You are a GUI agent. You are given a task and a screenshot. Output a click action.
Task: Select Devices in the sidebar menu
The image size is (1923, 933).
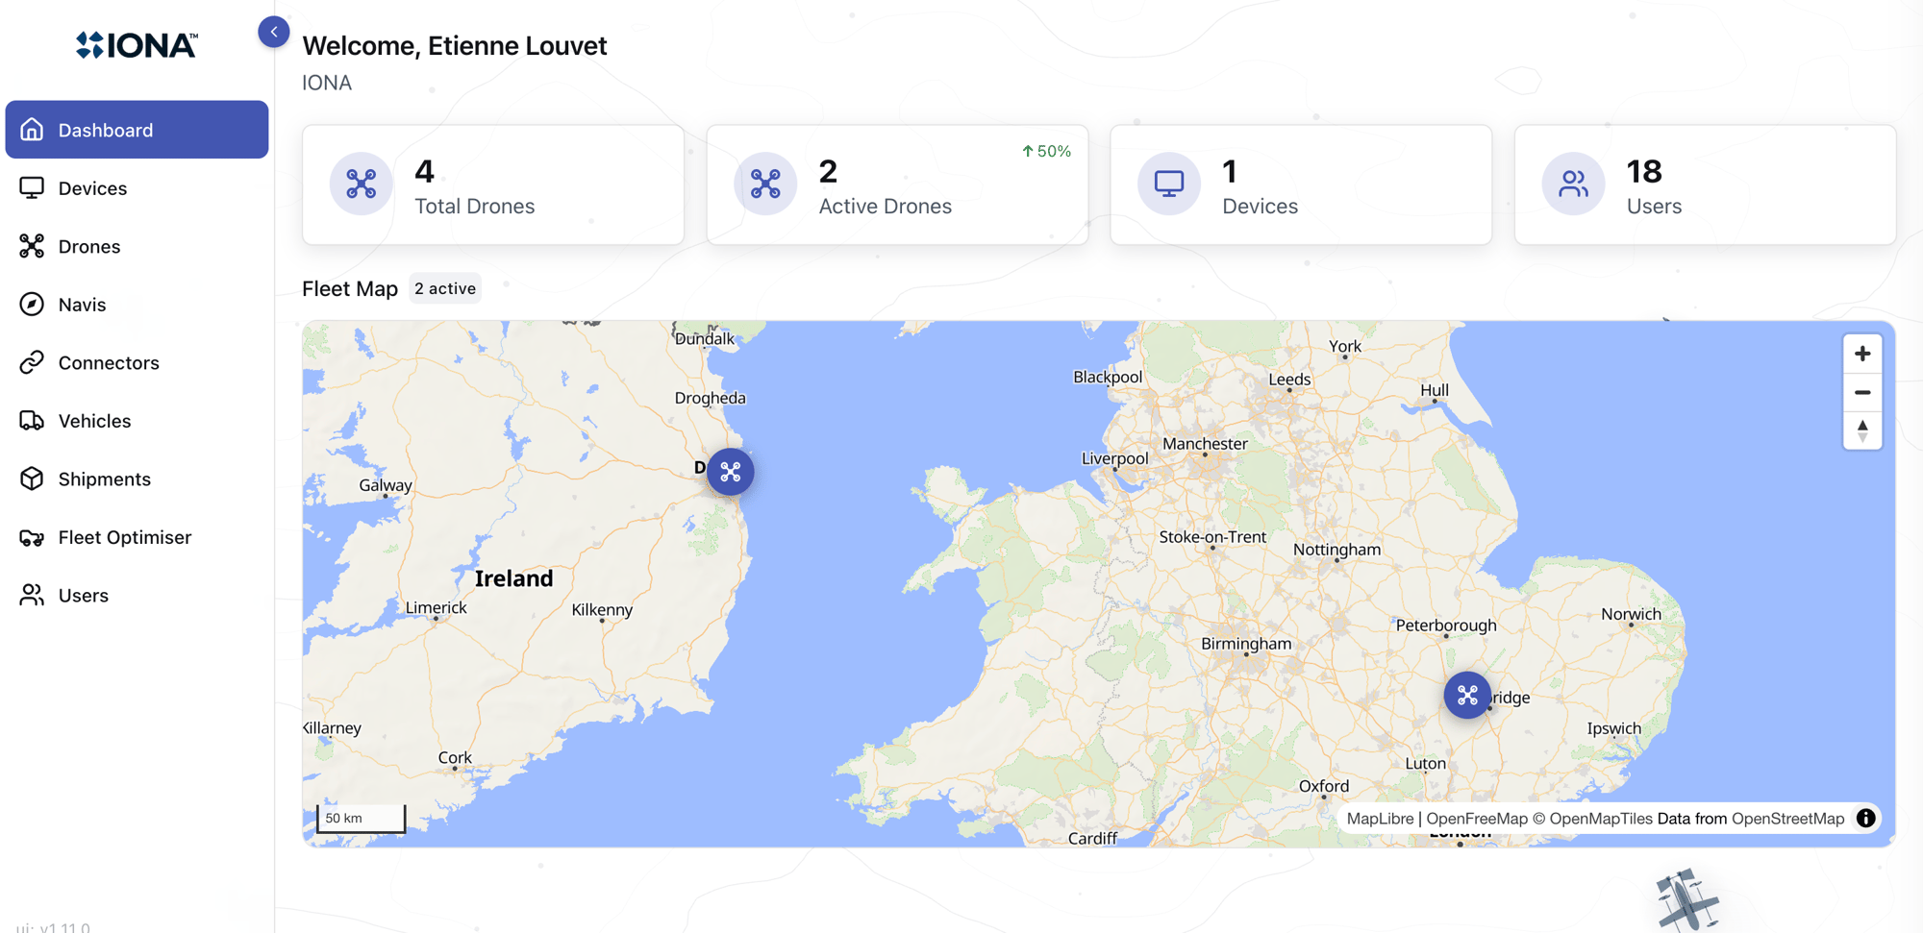(92, 188)
